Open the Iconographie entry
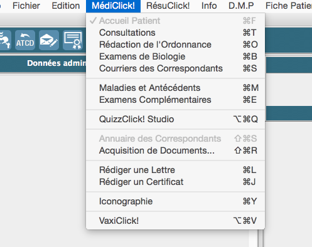 point(175,201)
